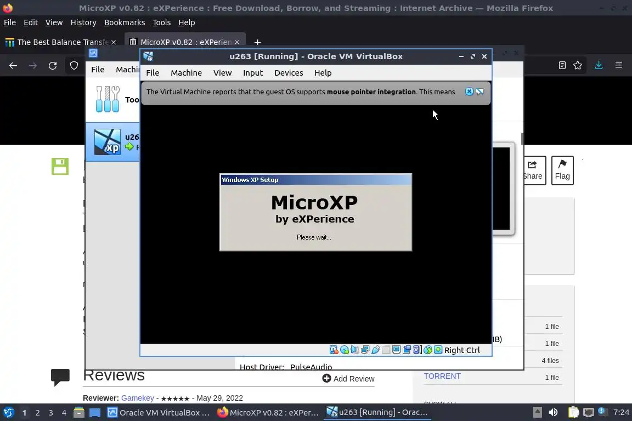Open the Help menu of VM window
Viewport: 632px width, 421px height.
point(323,73)
